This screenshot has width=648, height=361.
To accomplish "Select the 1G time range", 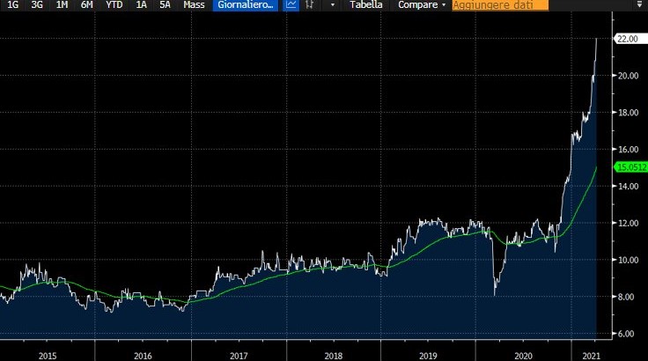I will pyautogui.click(x=13, y=5).
